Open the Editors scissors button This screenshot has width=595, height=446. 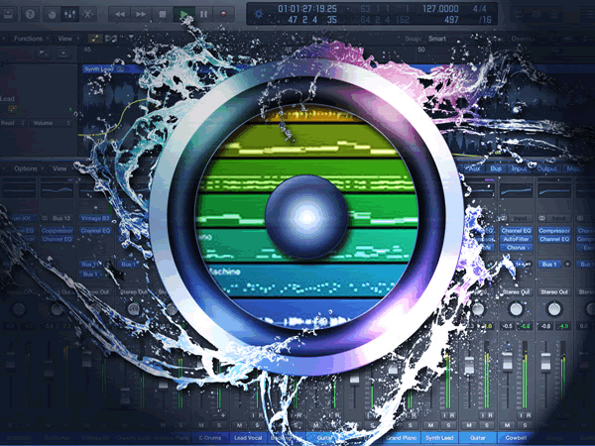[87, 15]
